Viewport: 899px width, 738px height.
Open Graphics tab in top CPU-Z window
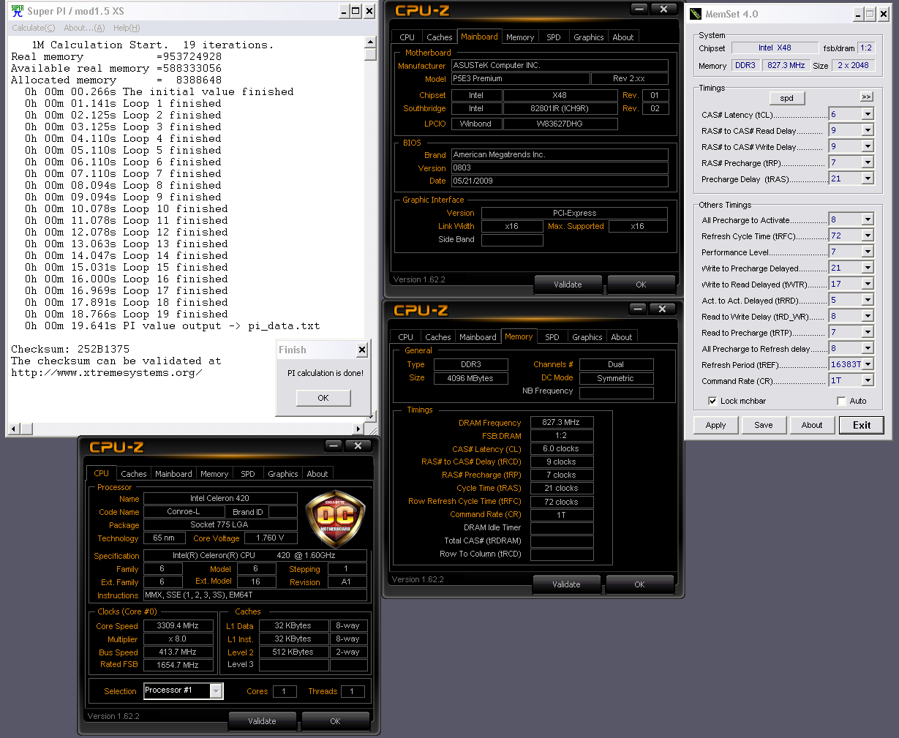point(589,37)
